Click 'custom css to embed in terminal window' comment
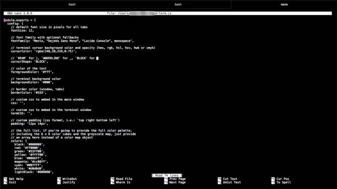The image size is (337, 189). tap(51, 110)
